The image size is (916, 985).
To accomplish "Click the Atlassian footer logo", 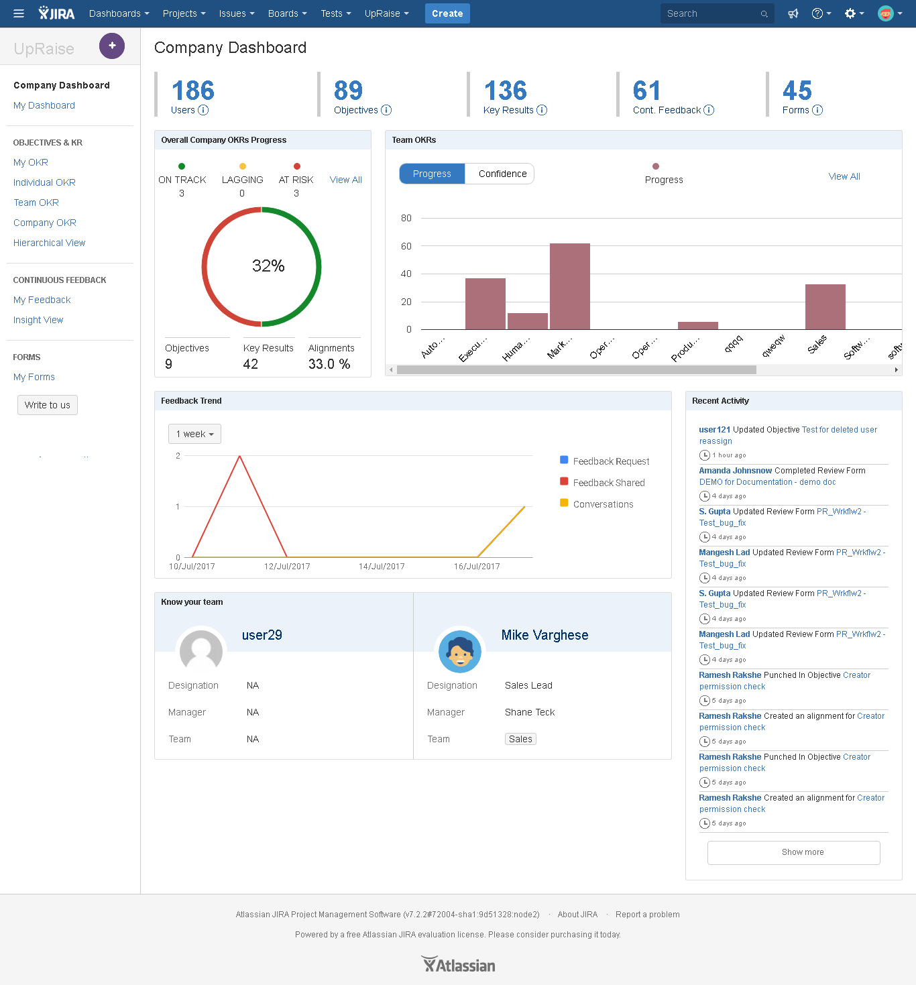I will pos(458,965).
